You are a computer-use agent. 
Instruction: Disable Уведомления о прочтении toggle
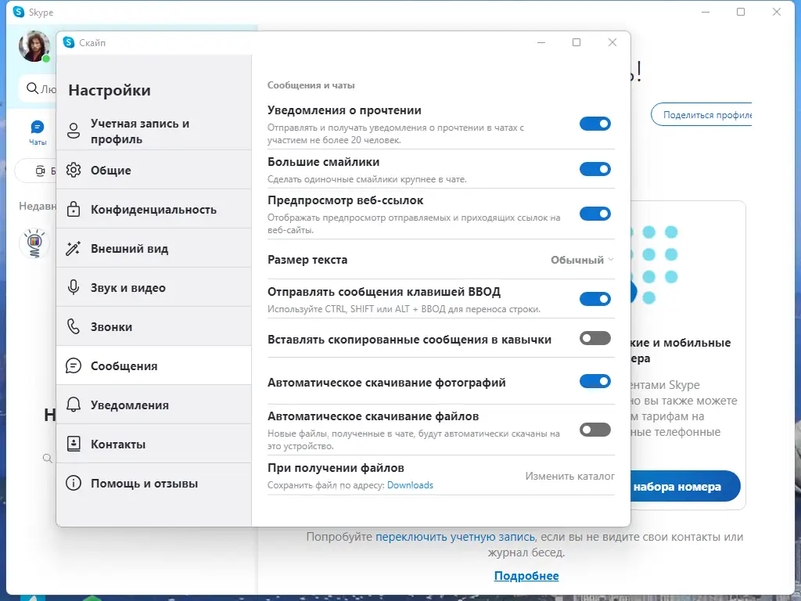[x=595, y=124]
